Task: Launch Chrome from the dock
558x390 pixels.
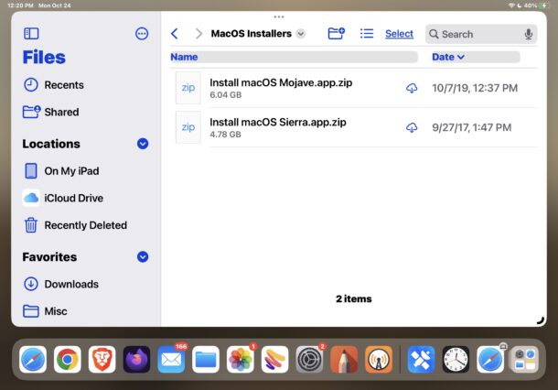Action: (68, 360)
